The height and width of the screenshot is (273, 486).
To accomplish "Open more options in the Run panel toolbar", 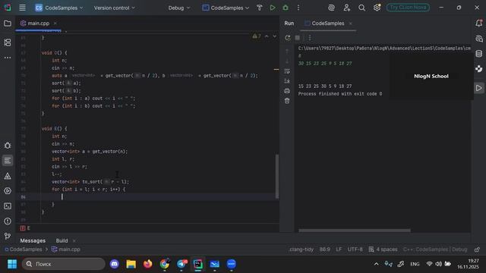I will tap(309, 38).
